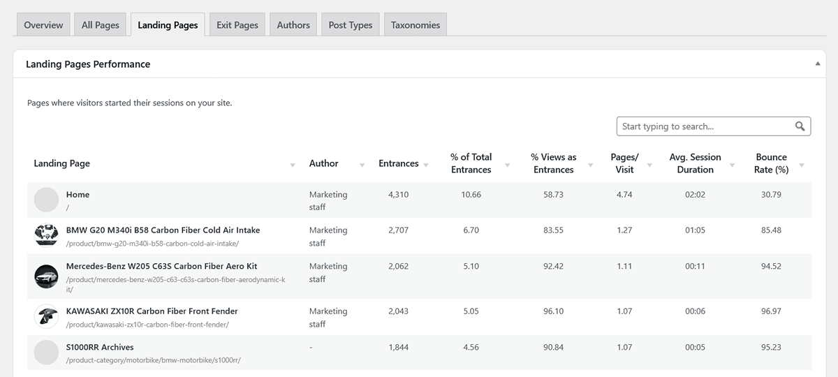Viewport: 838px width, 377px height.
Task: Click BMW row bounce rate 85.48
Action: (x=771, y=230)
